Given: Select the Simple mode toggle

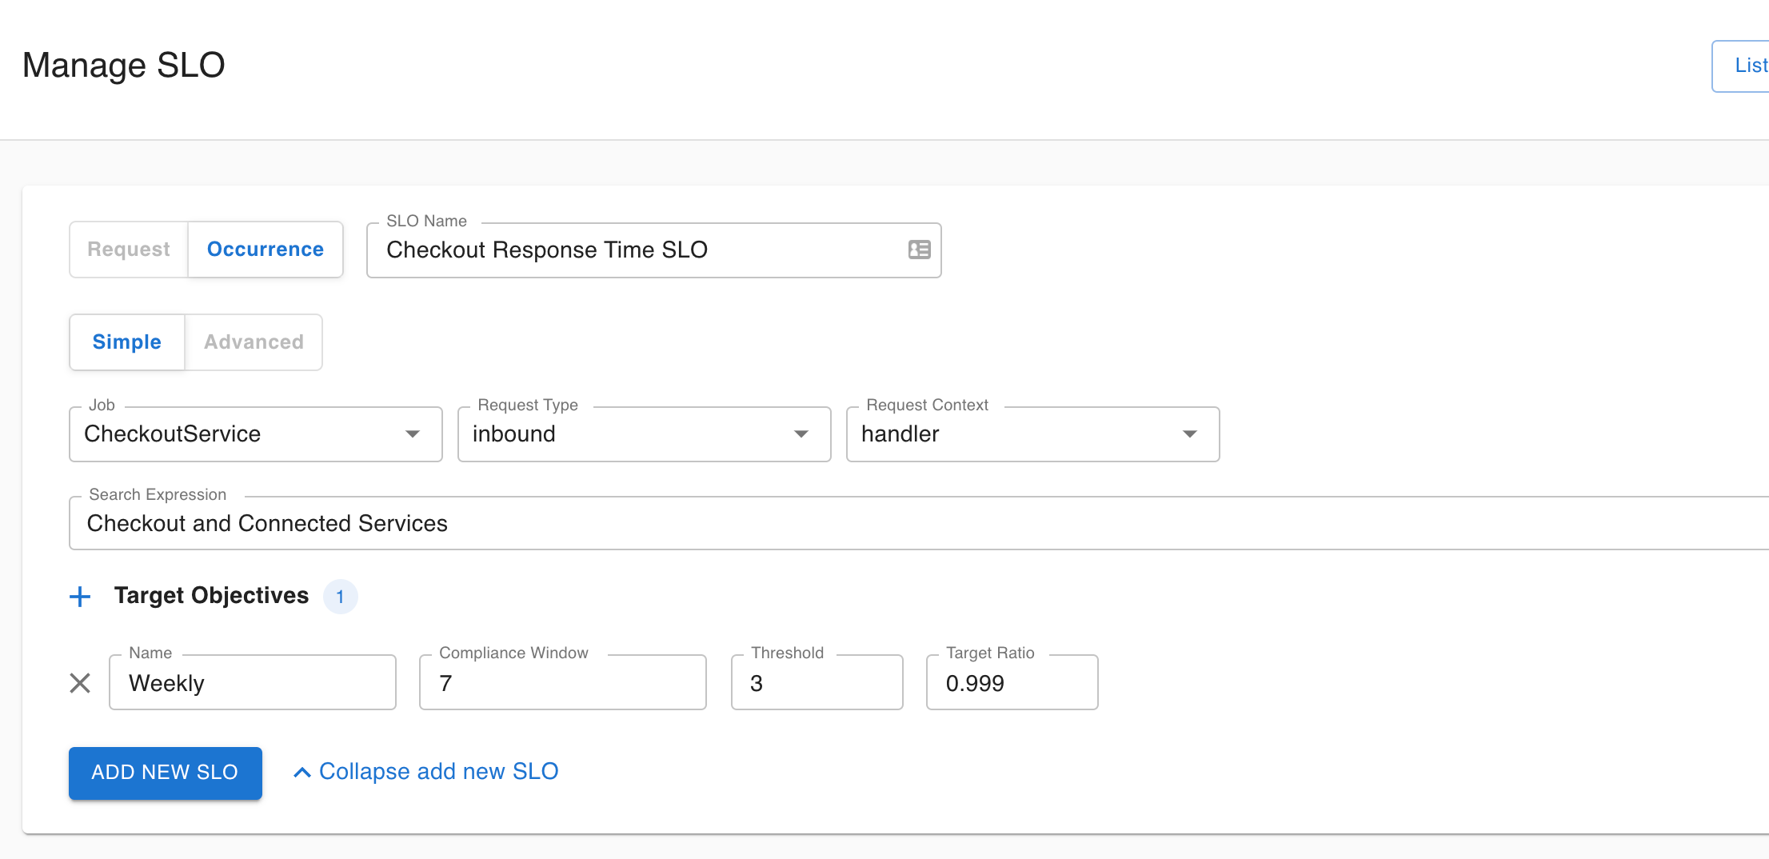Looking at the screenshot, I should click(127, 342).
